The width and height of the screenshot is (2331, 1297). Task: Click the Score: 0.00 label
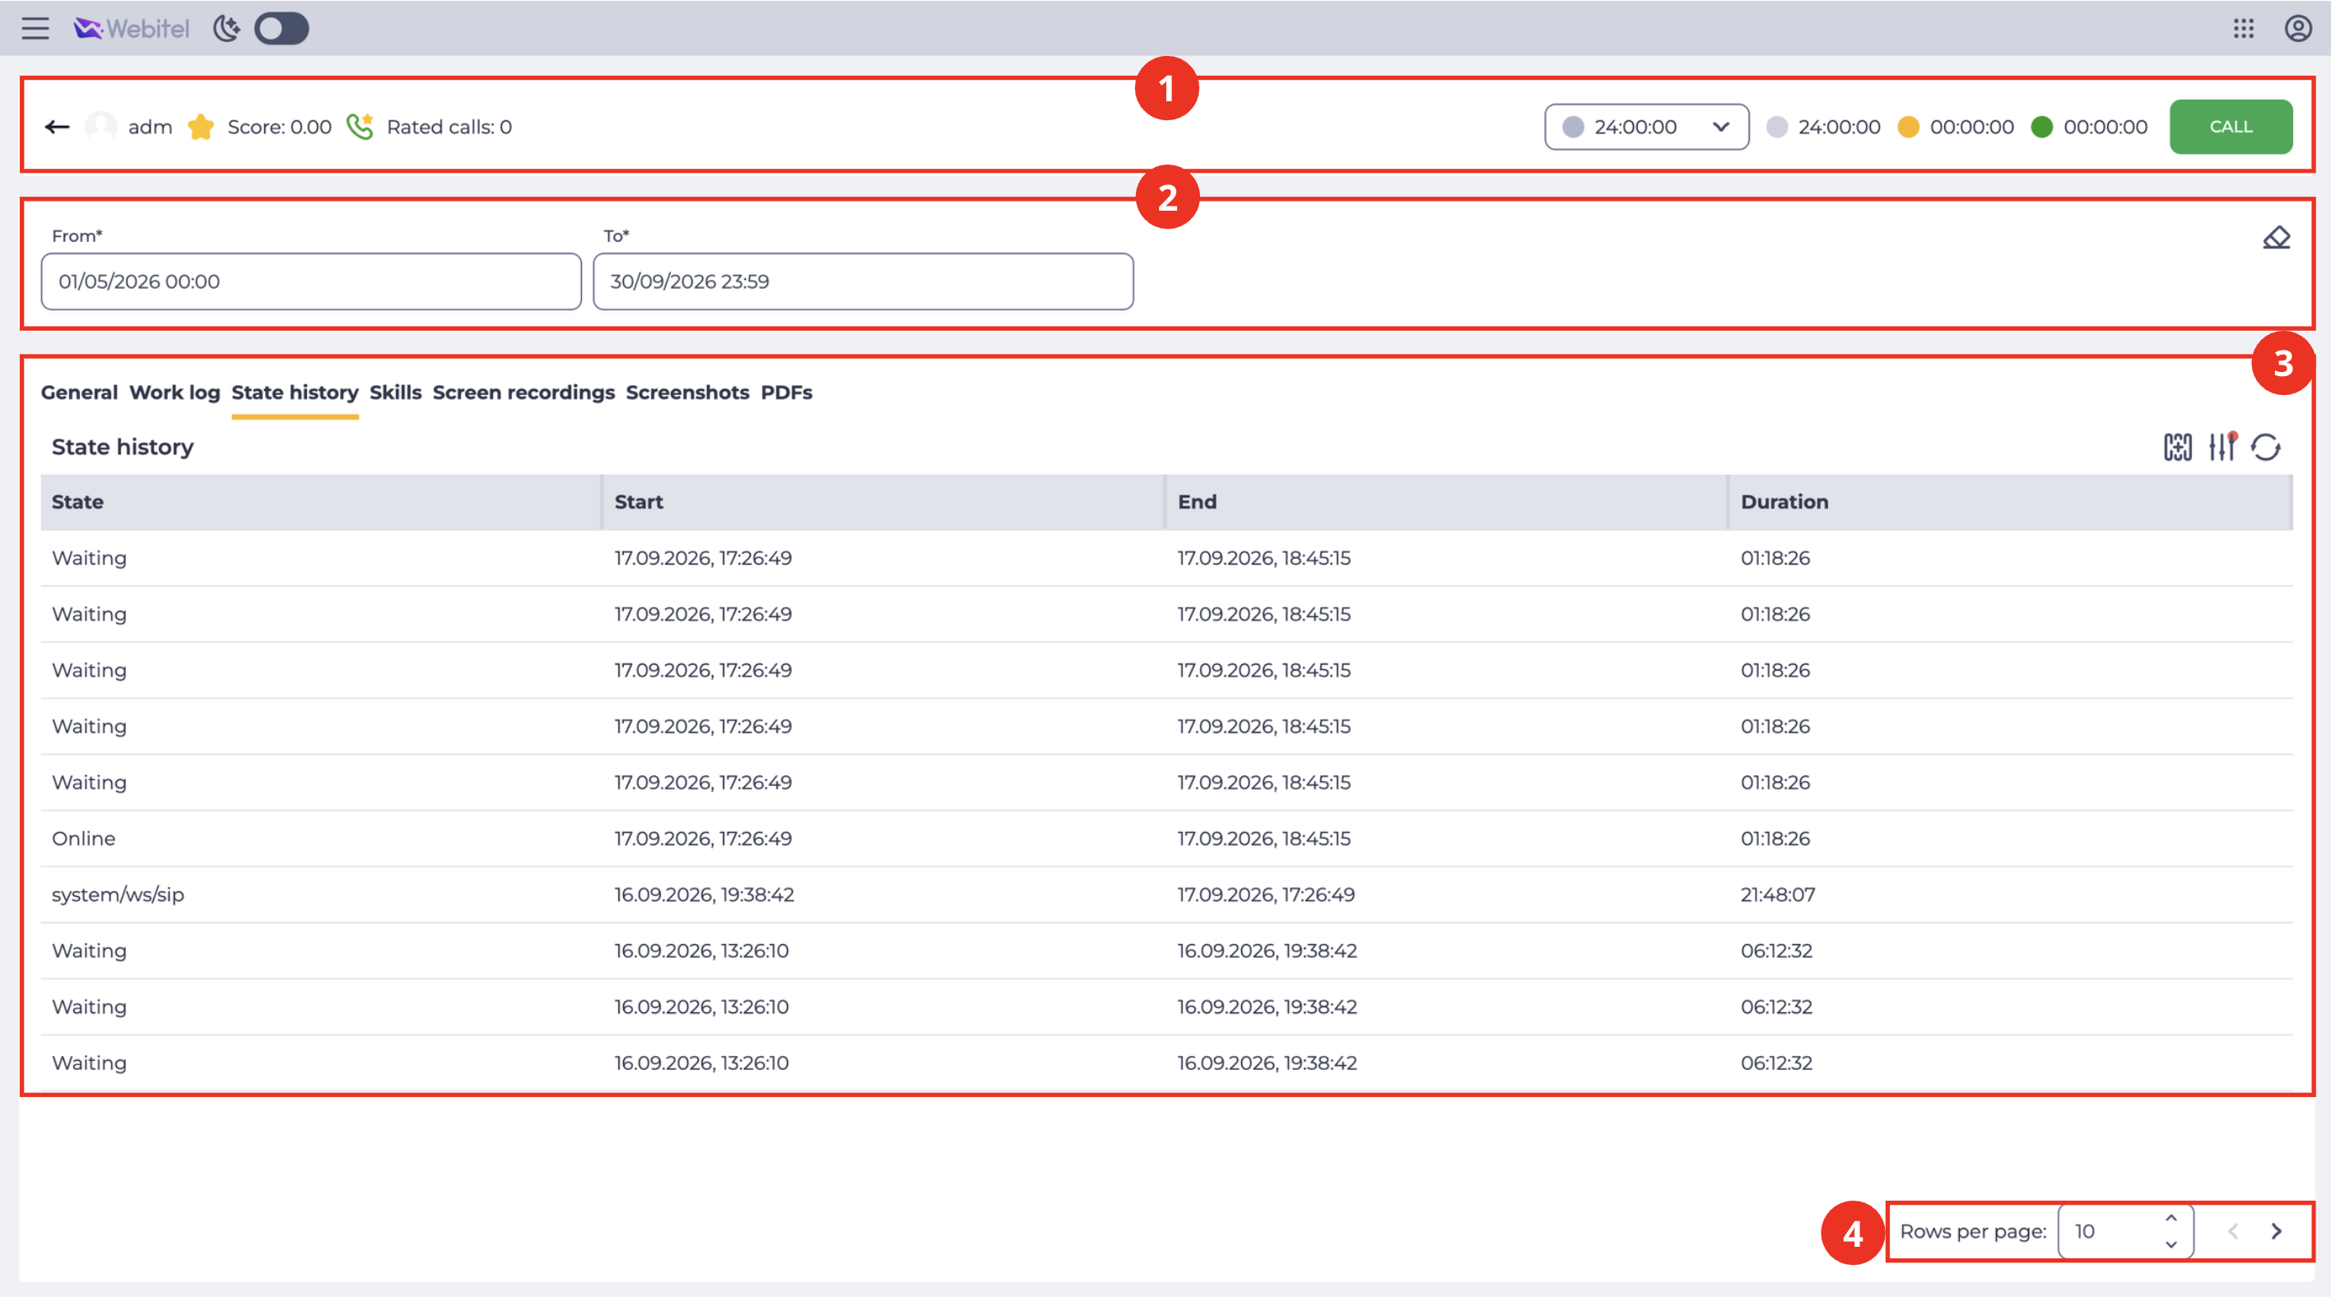click(x=280, y=127)
